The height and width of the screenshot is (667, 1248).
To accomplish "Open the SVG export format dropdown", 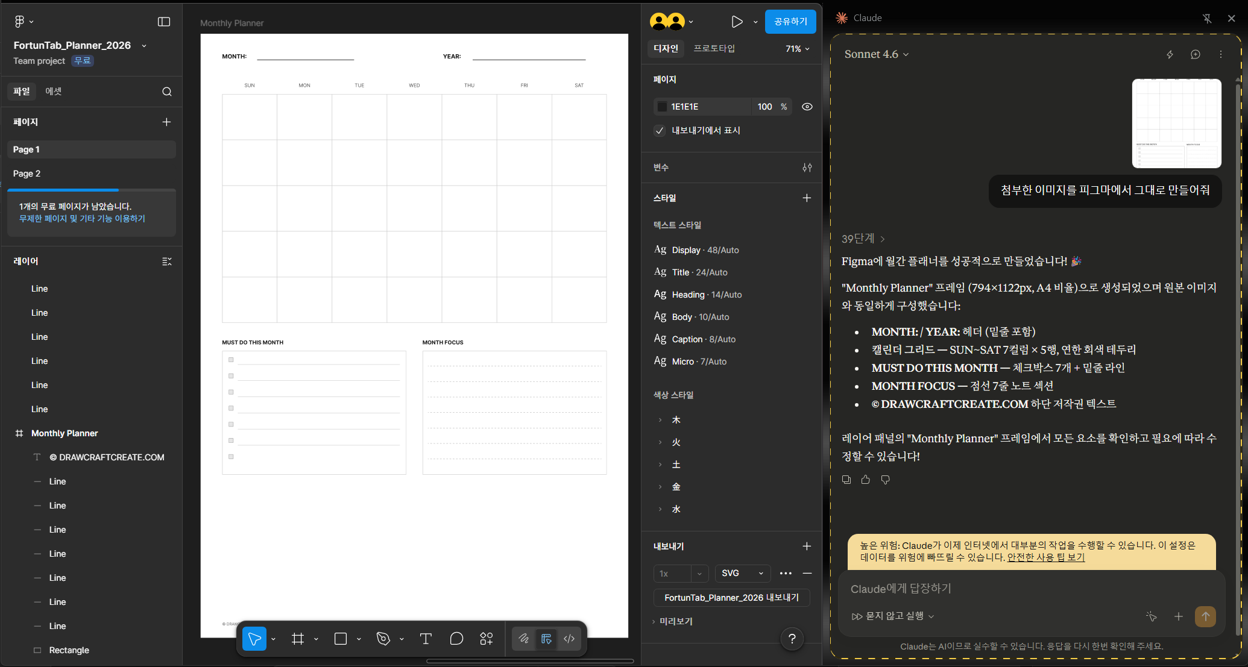I will pyautogui.click(x=743, y=573).
